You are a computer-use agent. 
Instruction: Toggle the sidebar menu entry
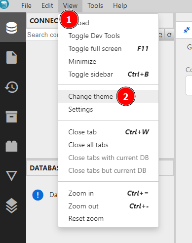(x=109, y=74)
